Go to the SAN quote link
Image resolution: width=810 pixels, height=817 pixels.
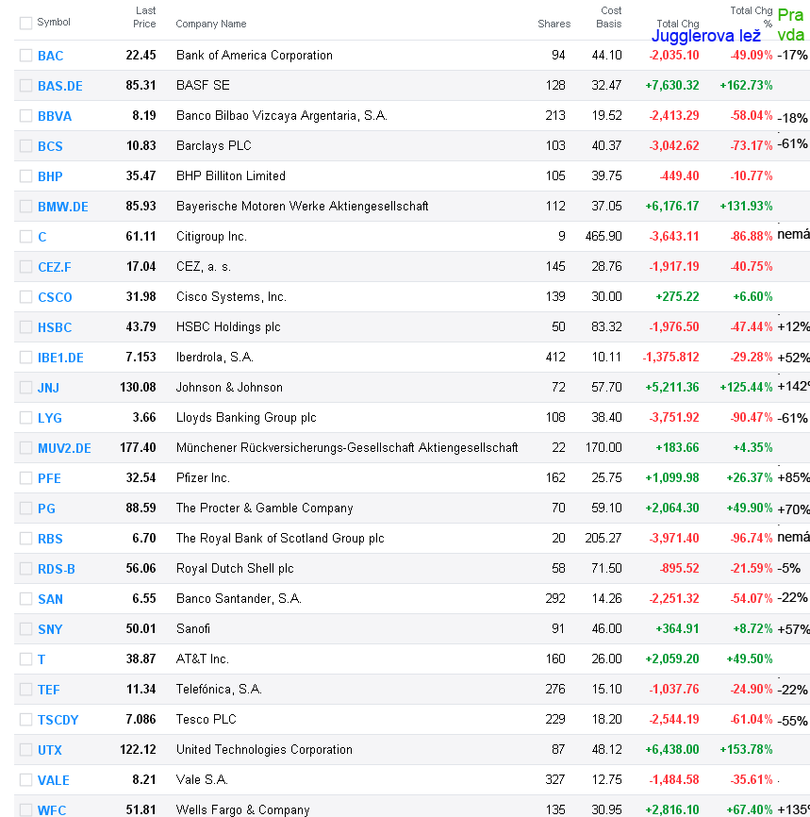click(50, 600)
